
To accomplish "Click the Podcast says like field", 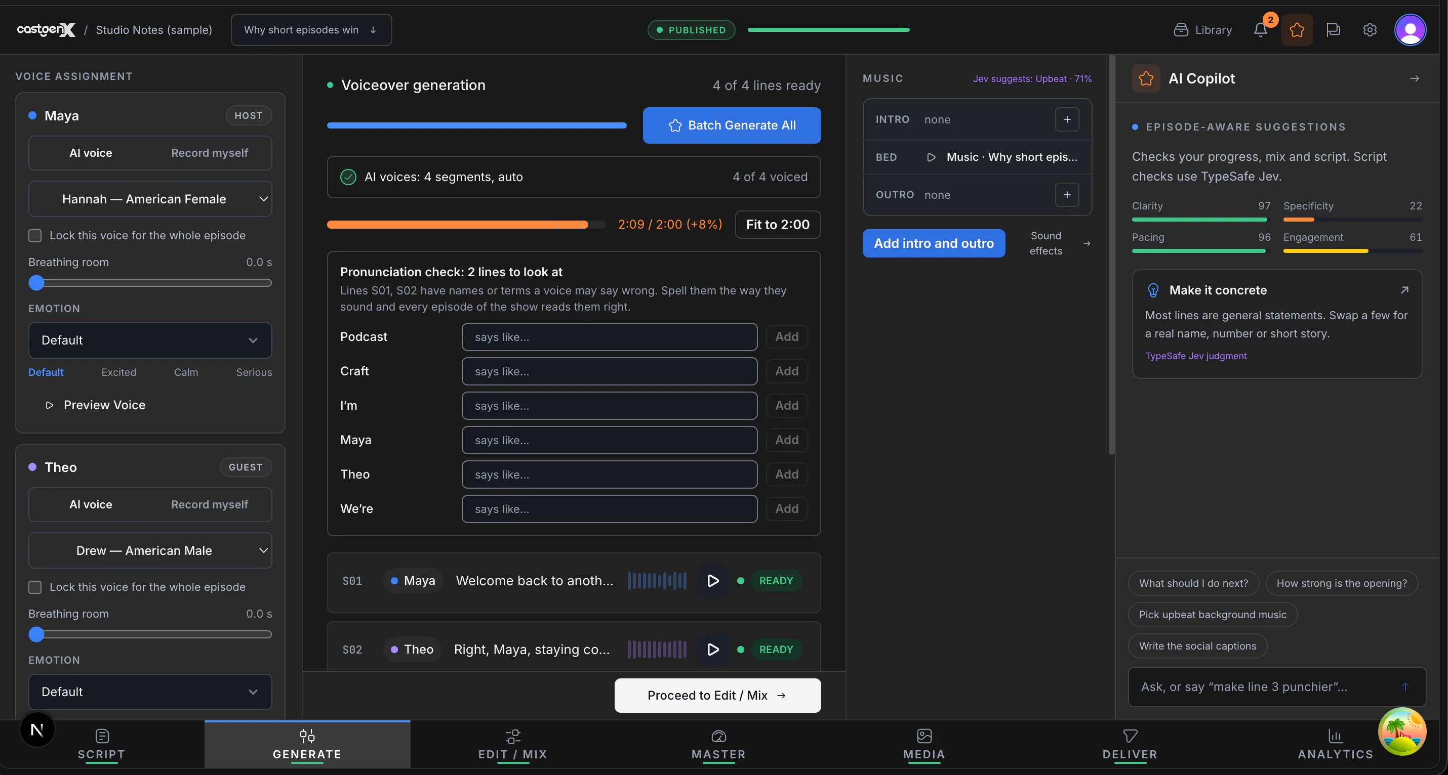I will tap(610, 337).
